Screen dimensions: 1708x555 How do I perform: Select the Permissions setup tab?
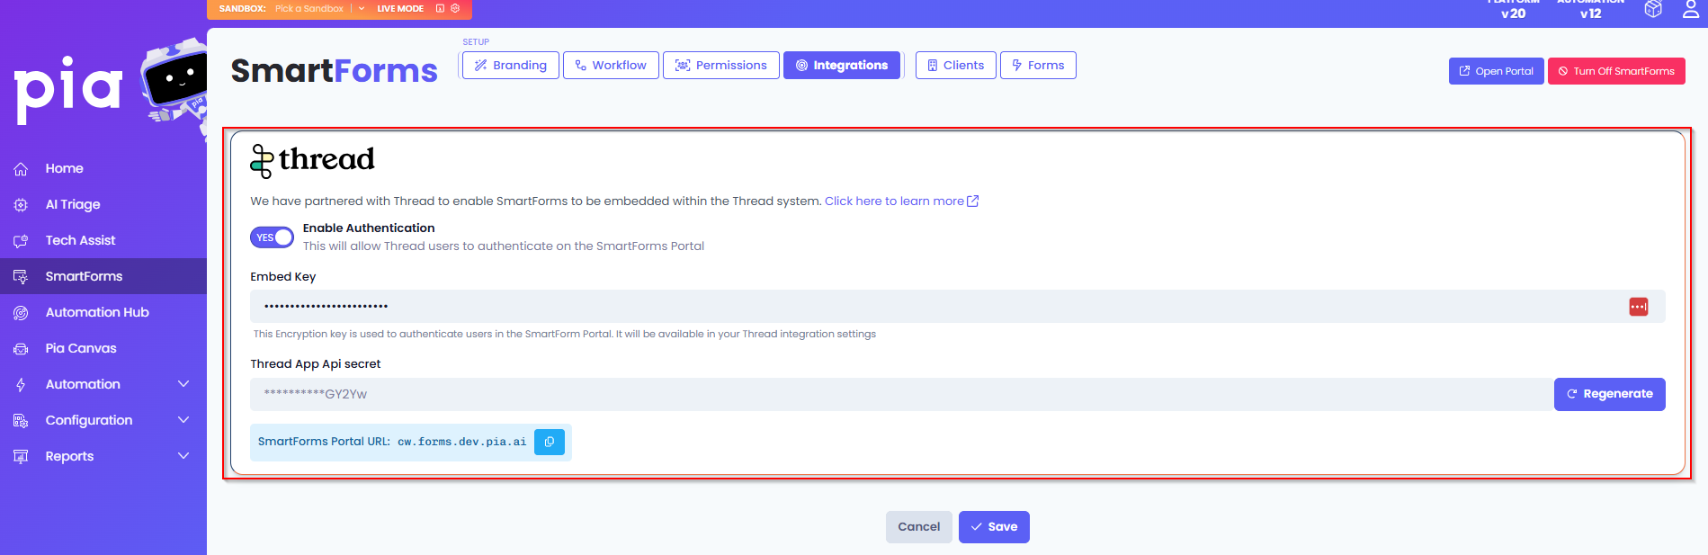721,66
